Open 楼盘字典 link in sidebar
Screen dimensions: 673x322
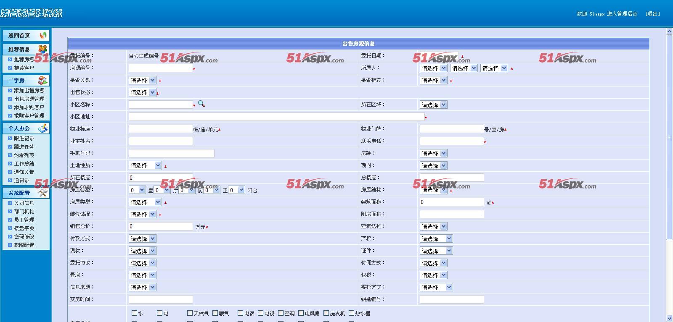coord(24,228)
